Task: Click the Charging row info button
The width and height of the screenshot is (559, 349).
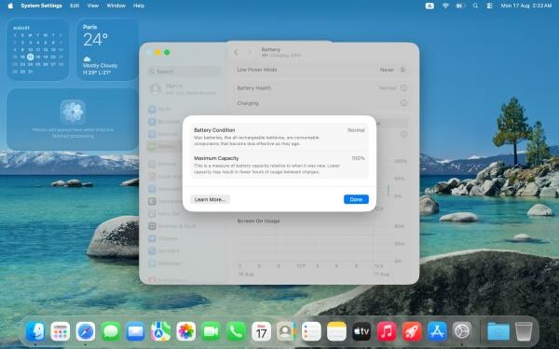Action: point(403,103)
